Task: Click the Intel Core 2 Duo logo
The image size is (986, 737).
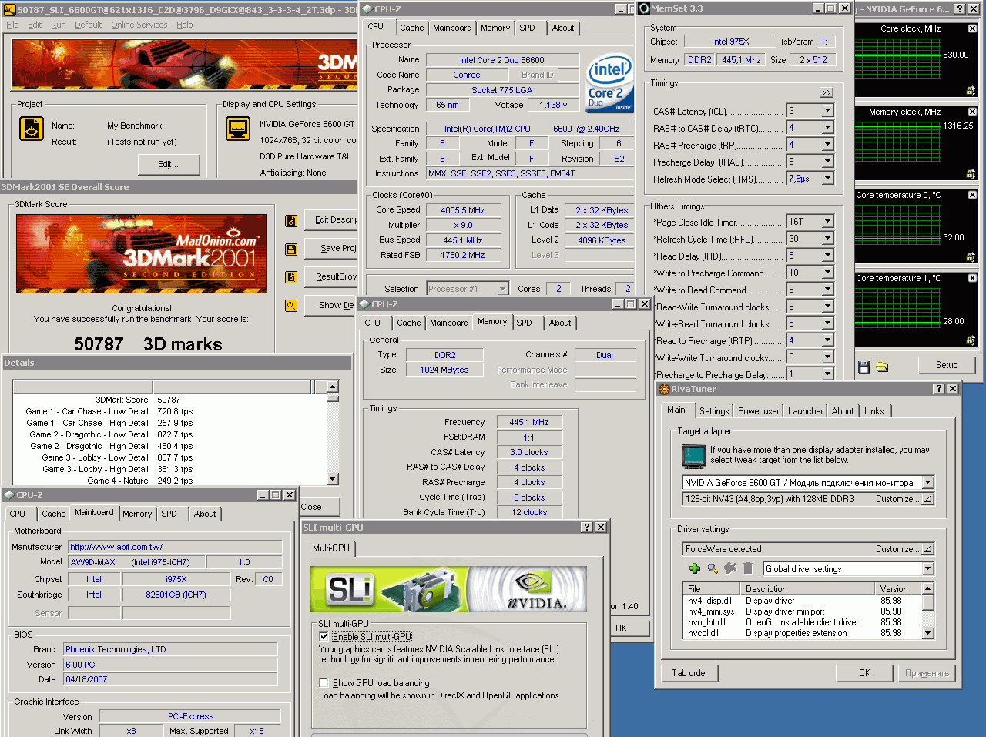Action: tap(609, 82)
